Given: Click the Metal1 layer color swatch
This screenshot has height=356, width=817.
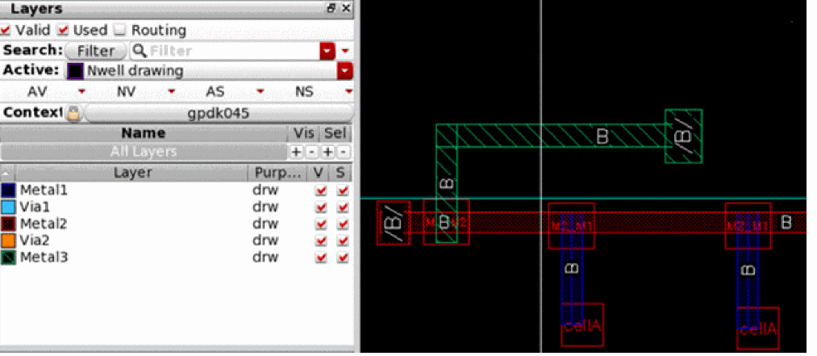Looking at the screenshot, I should pos(8,191).
